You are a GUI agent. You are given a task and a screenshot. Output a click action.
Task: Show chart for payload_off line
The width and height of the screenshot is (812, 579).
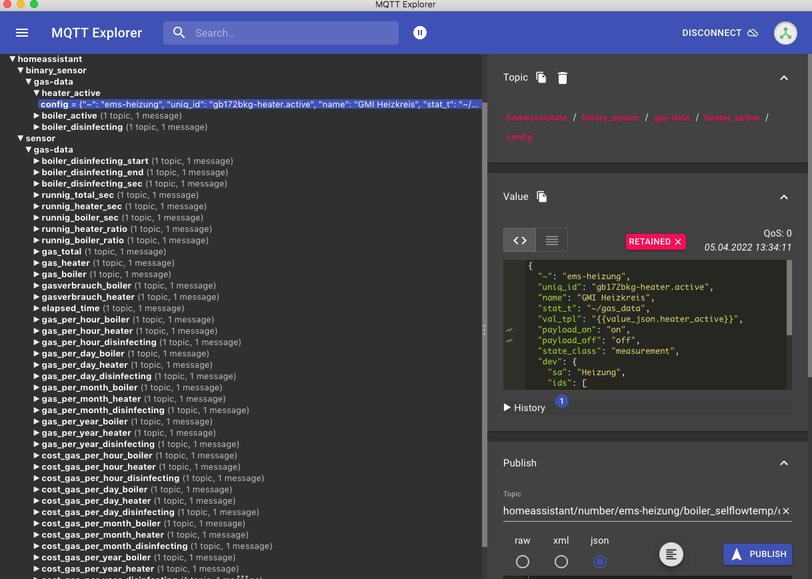tap(509, 340)
